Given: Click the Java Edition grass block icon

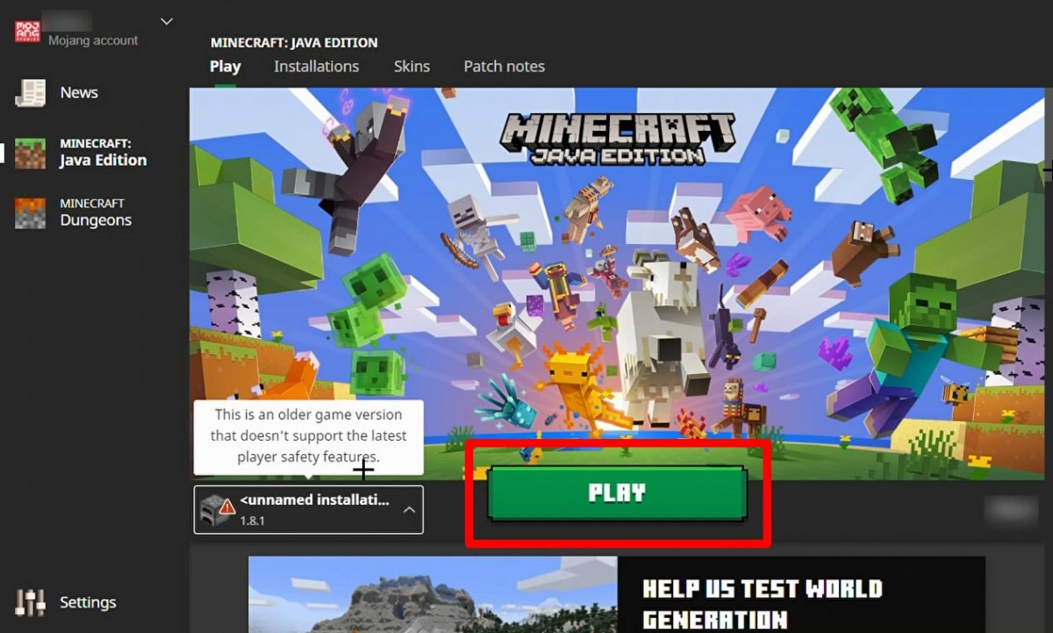Looking at the screenshot, I should coord(31,153).
